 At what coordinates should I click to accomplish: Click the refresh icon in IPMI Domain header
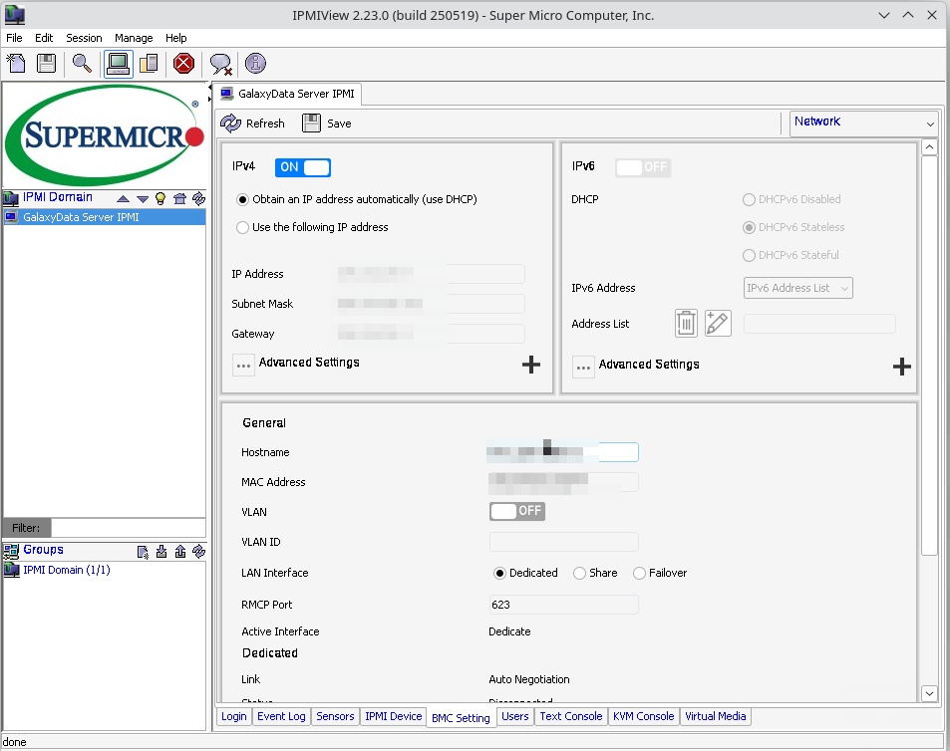tap(198, 198)
